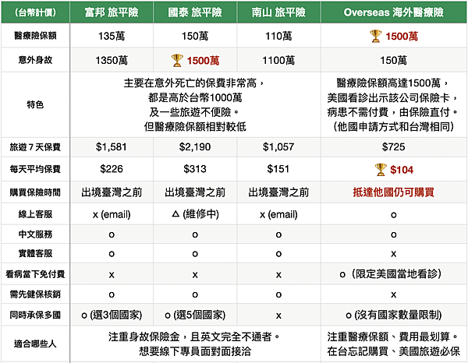Click the x in 南山 同時承保多國 cell
Image resolution: width=468 pixels, height=363 pixels.
point(278,315)
